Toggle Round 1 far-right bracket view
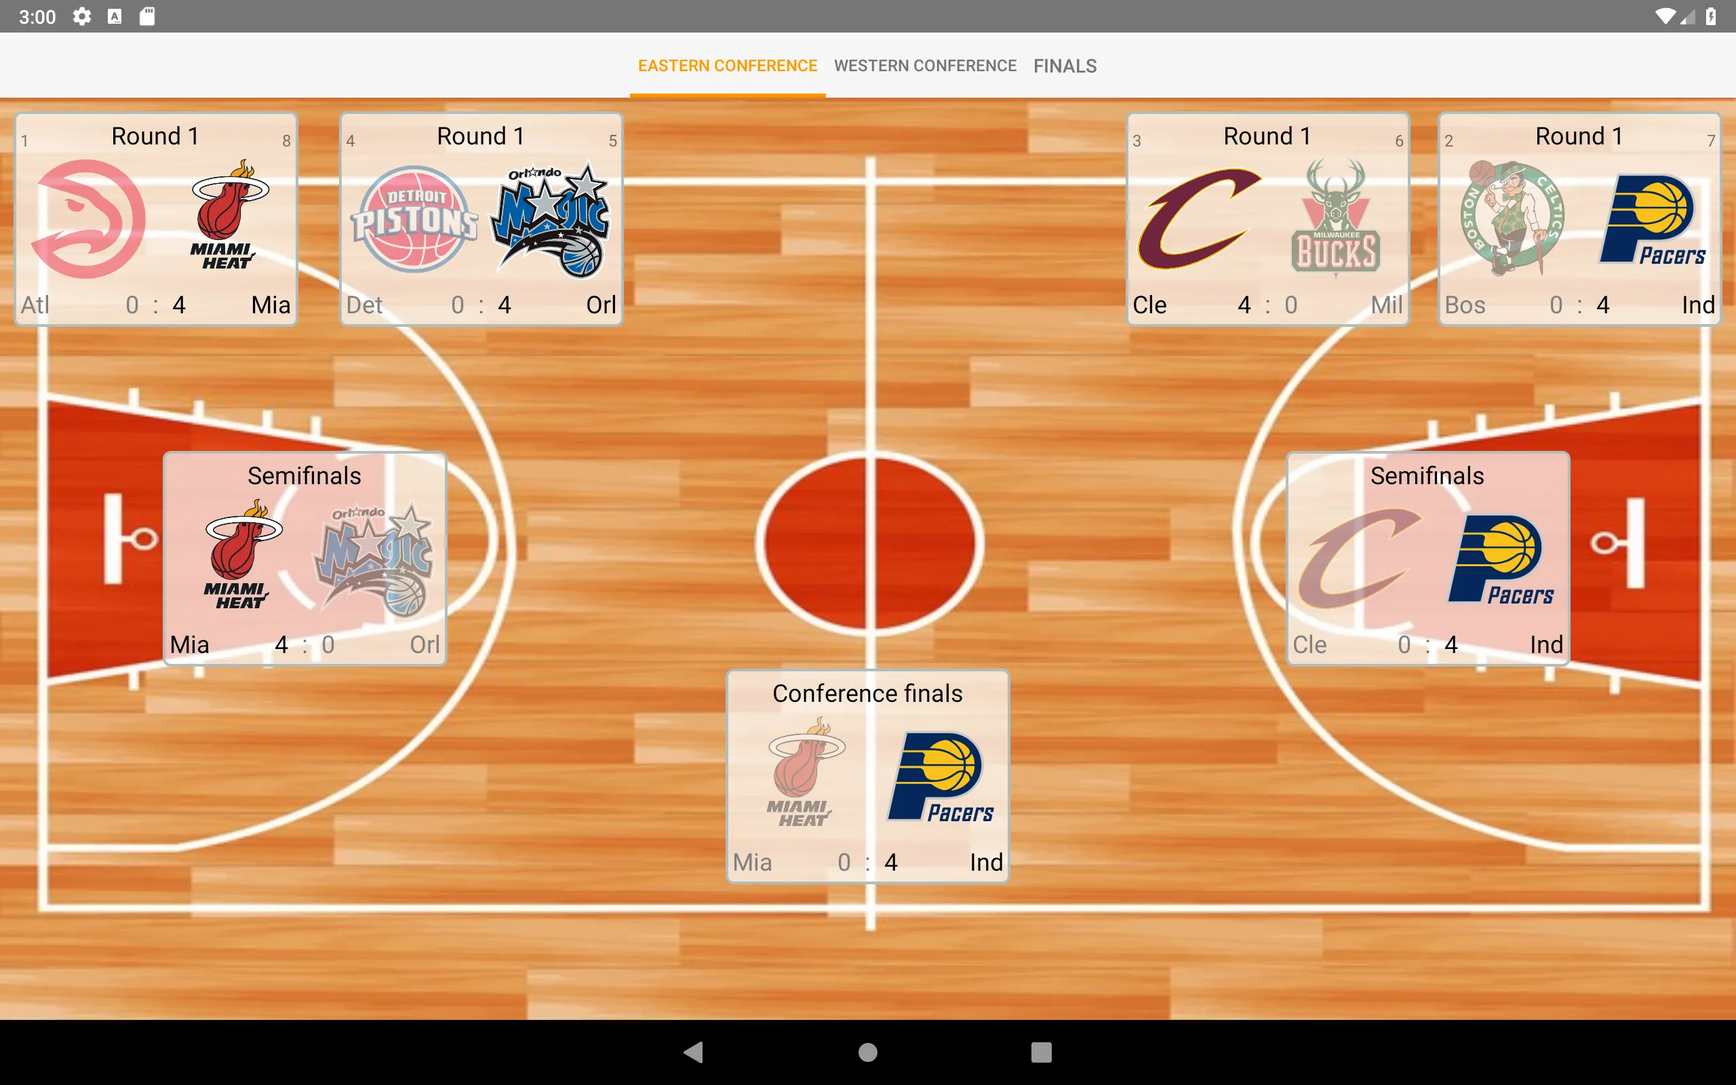The image size is (1736, 1085). click(x=1580, y=219)
